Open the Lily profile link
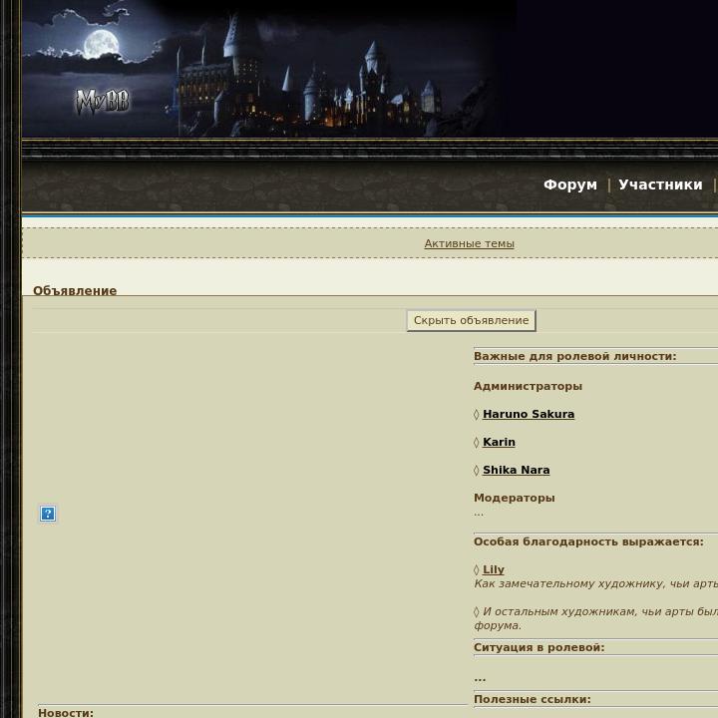The image size is (718, 718). (x=494, y=569)
